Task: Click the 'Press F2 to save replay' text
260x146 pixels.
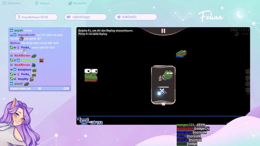Action: click(93, 34)
